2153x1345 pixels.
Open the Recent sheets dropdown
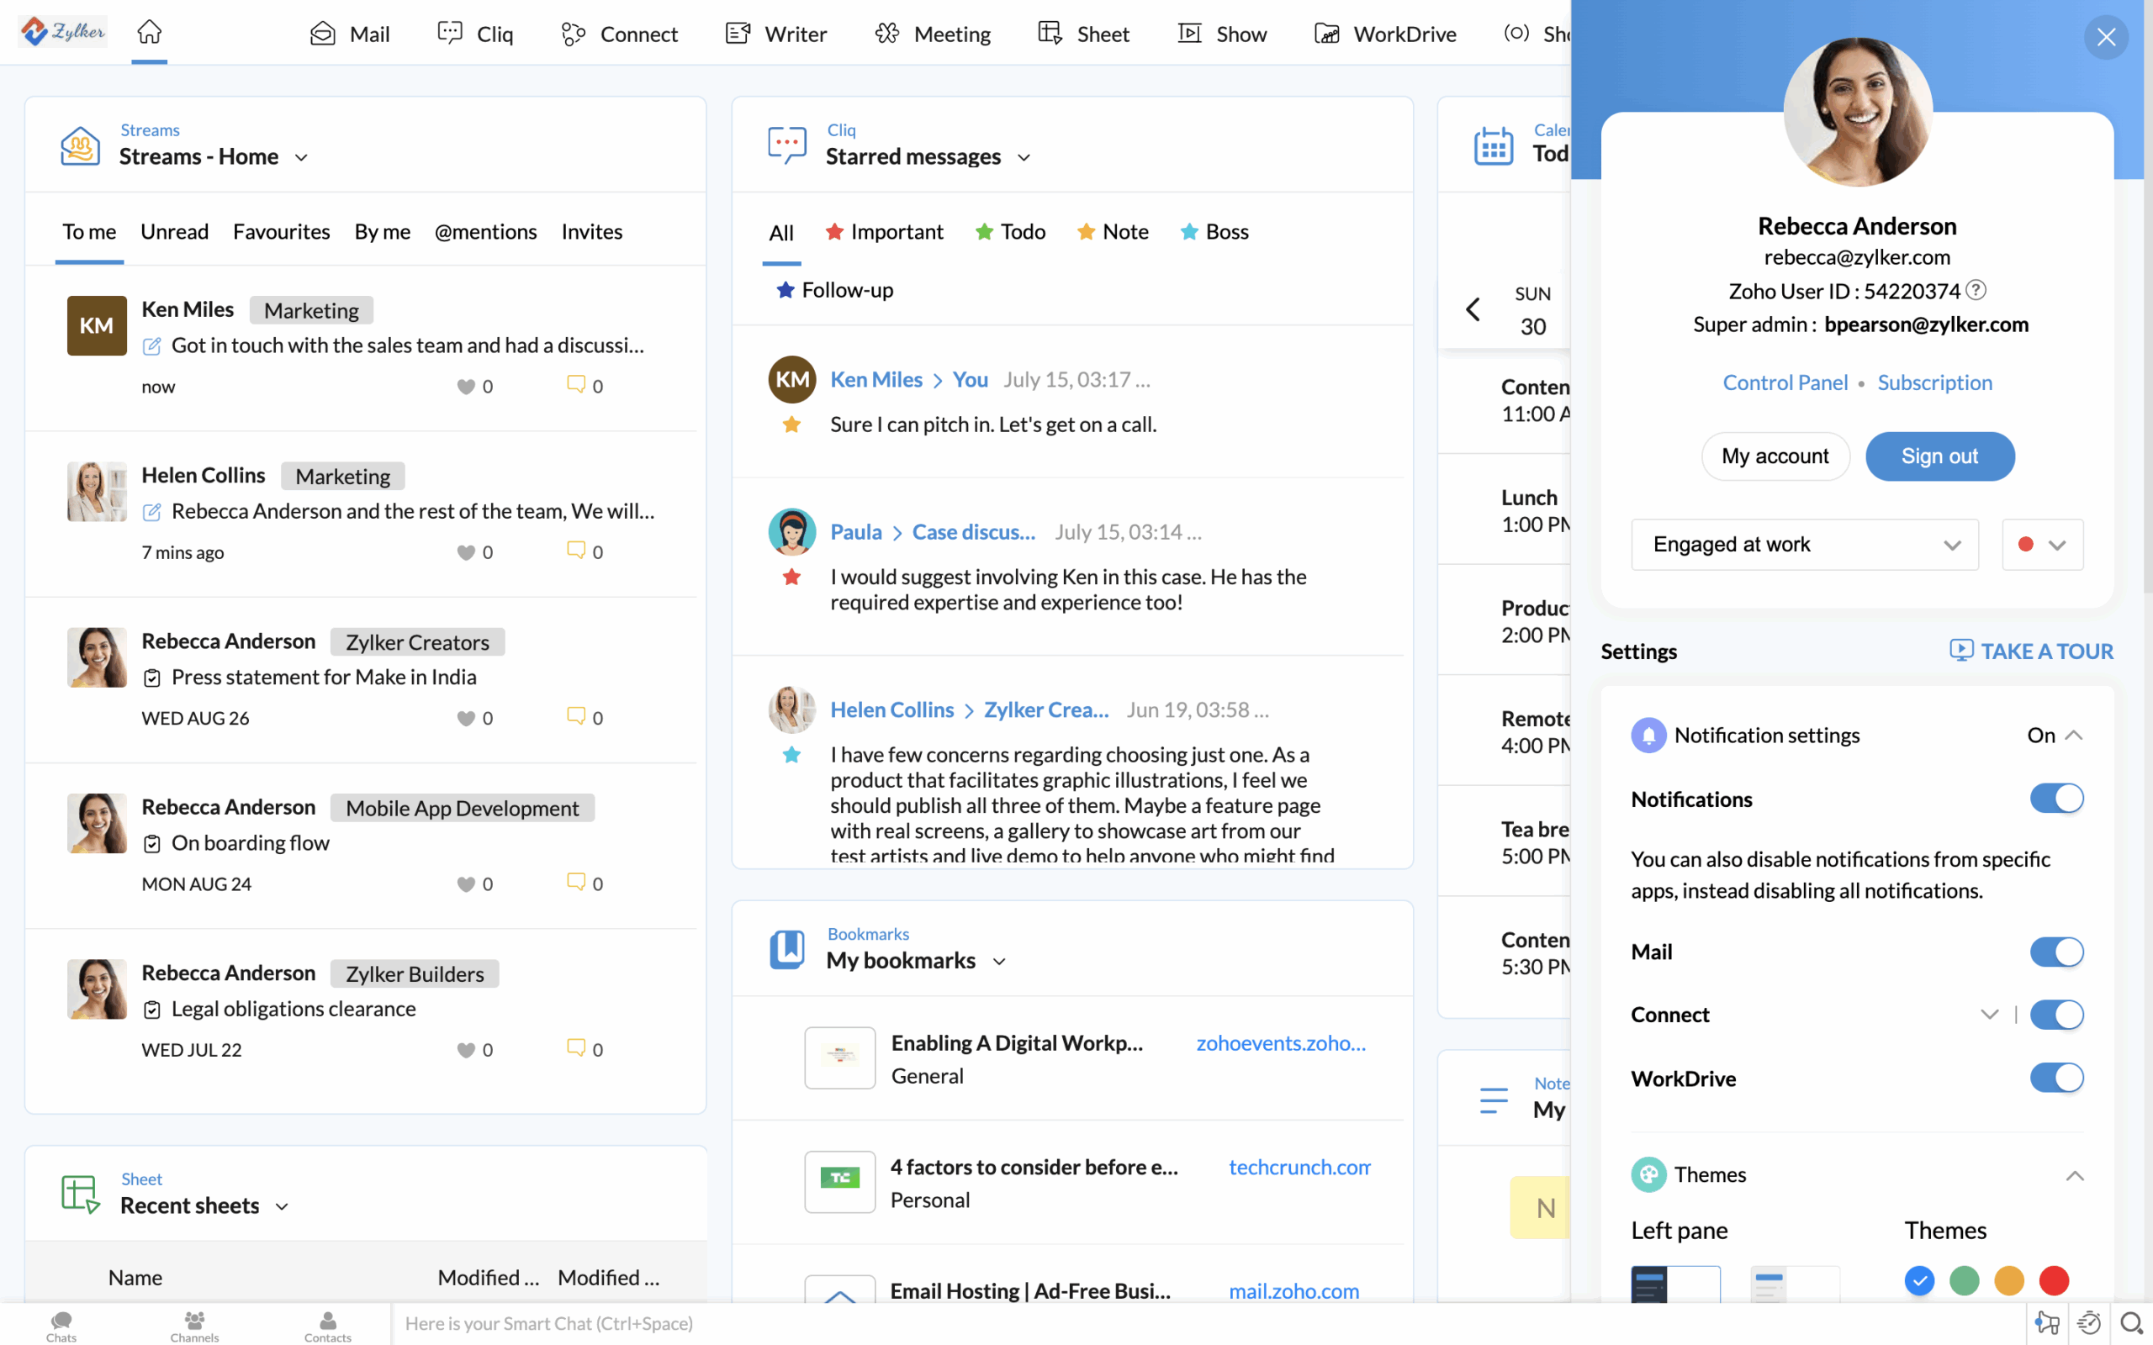[282, 1206]
